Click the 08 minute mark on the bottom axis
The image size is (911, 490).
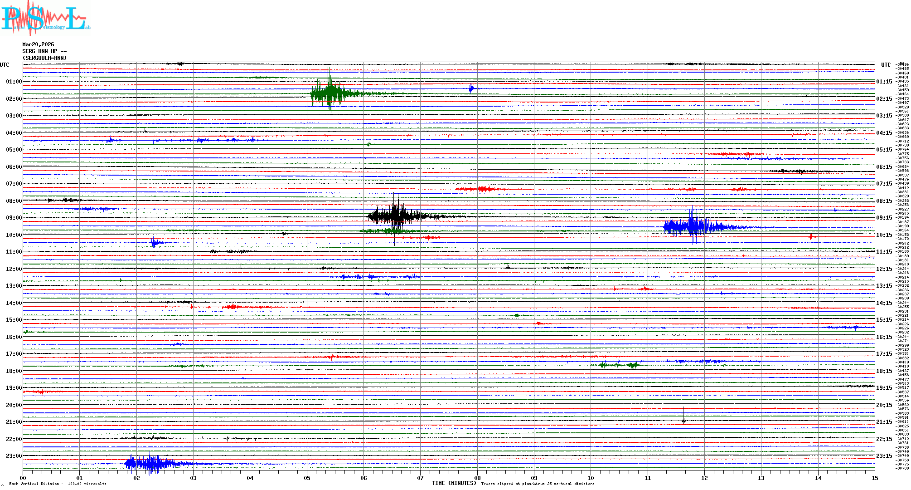point(477,478)
